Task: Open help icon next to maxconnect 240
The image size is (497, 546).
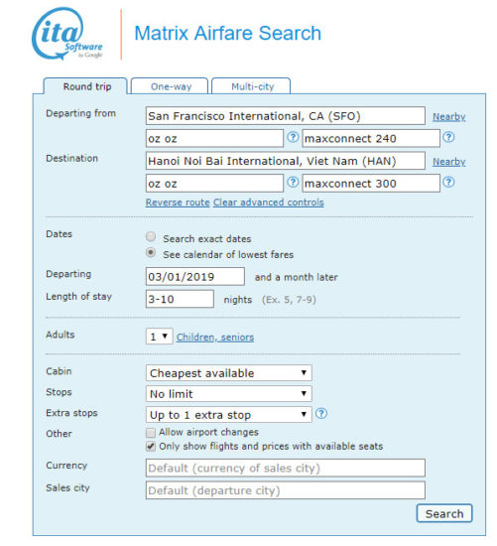Action: click(448, 137)
